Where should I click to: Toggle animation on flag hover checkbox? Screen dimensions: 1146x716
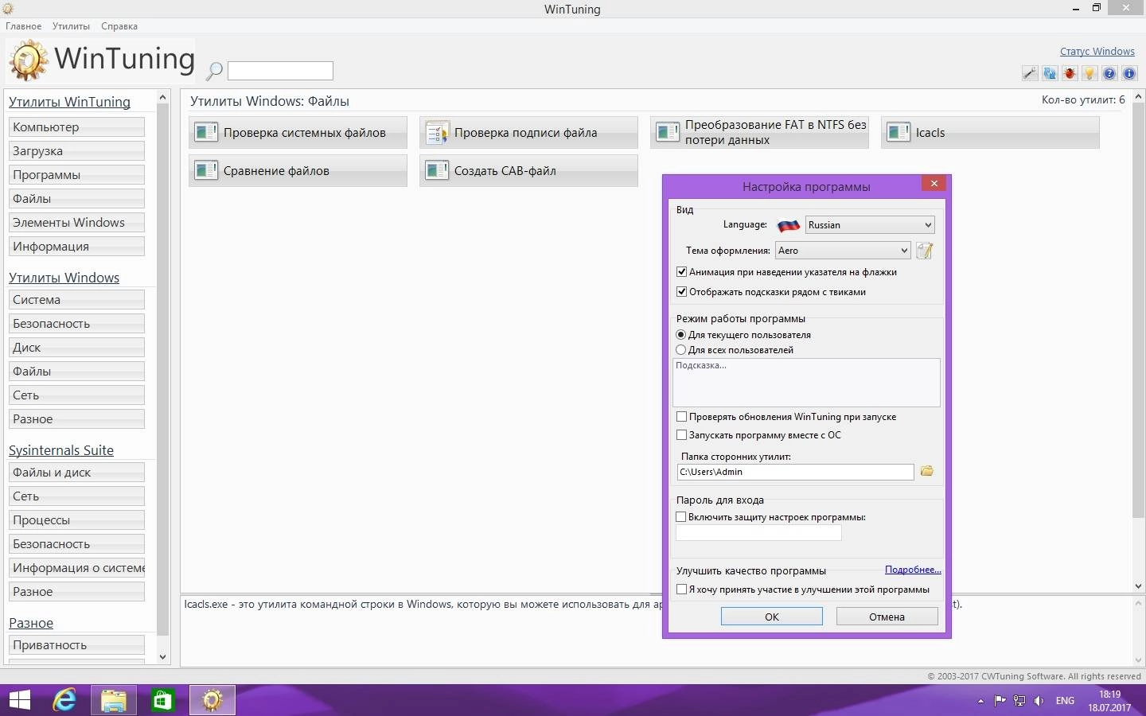pyautogui.click(x=681, y=272)
